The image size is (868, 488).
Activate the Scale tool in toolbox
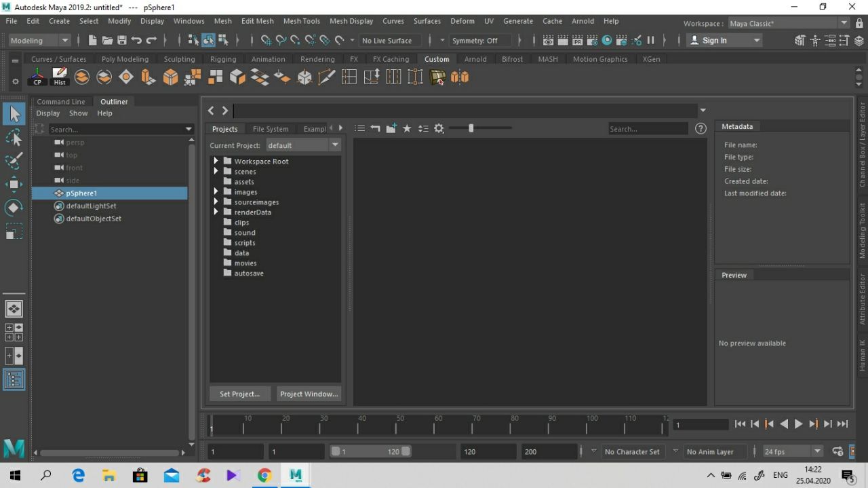(14, 231)
